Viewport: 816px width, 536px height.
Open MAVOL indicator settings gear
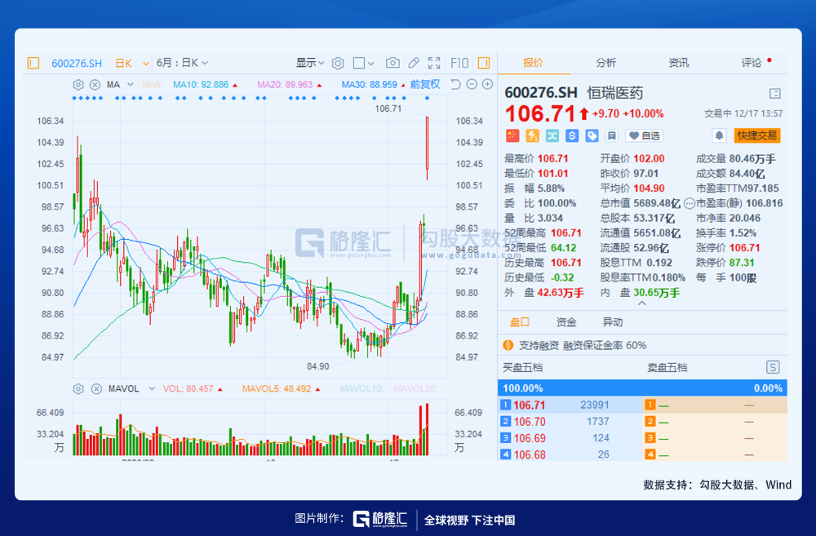click(x=78, y=388)
